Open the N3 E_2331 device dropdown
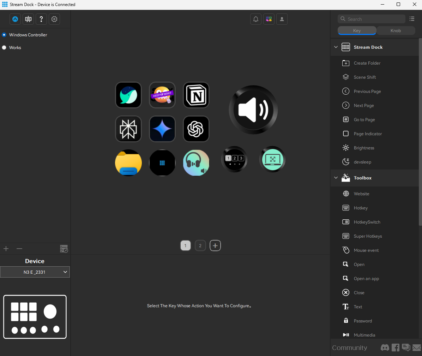The image size is (422, 356). pos(35,272)
